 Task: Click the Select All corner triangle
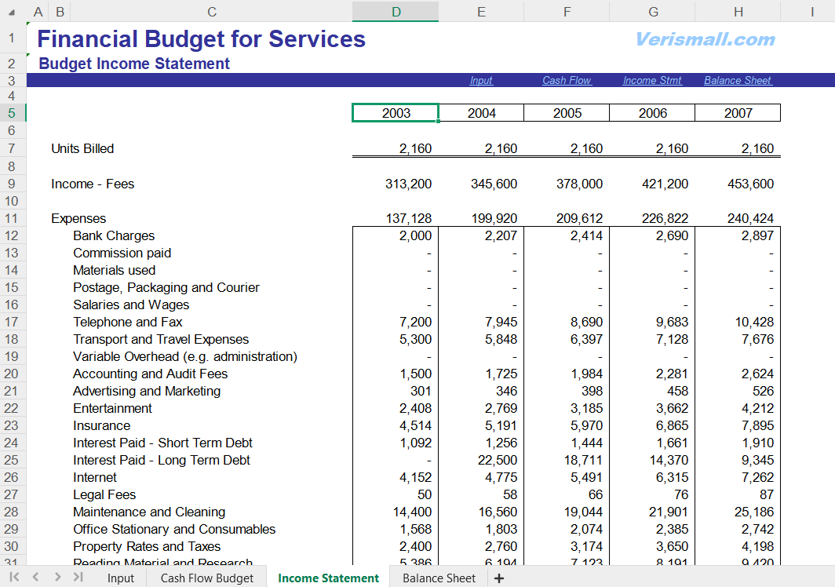pyautogui.click(x=12, y=12)
